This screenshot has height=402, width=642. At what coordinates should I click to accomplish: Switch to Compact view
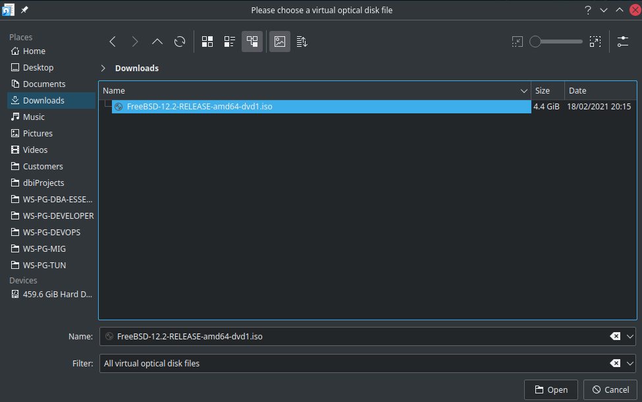(230, 42)
